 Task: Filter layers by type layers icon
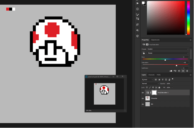point(163,80)
